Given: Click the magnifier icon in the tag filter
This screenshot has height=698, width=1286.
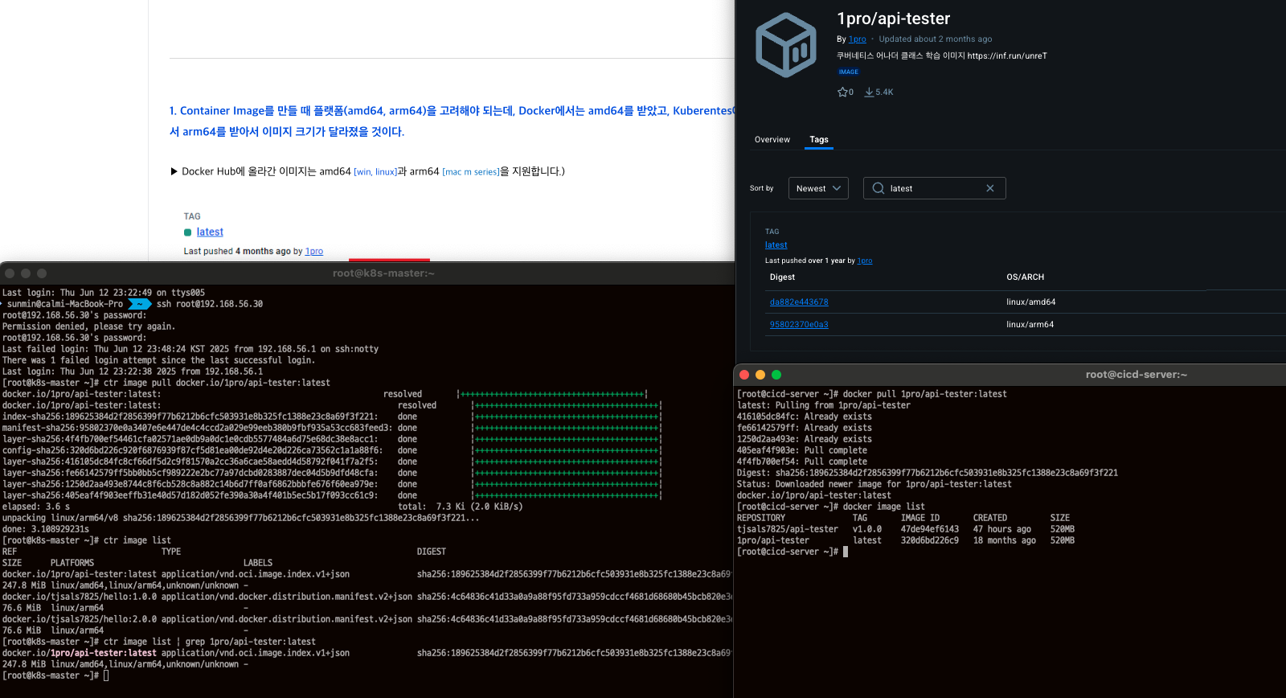Looking at the screenshot, I should coord(878,188).
